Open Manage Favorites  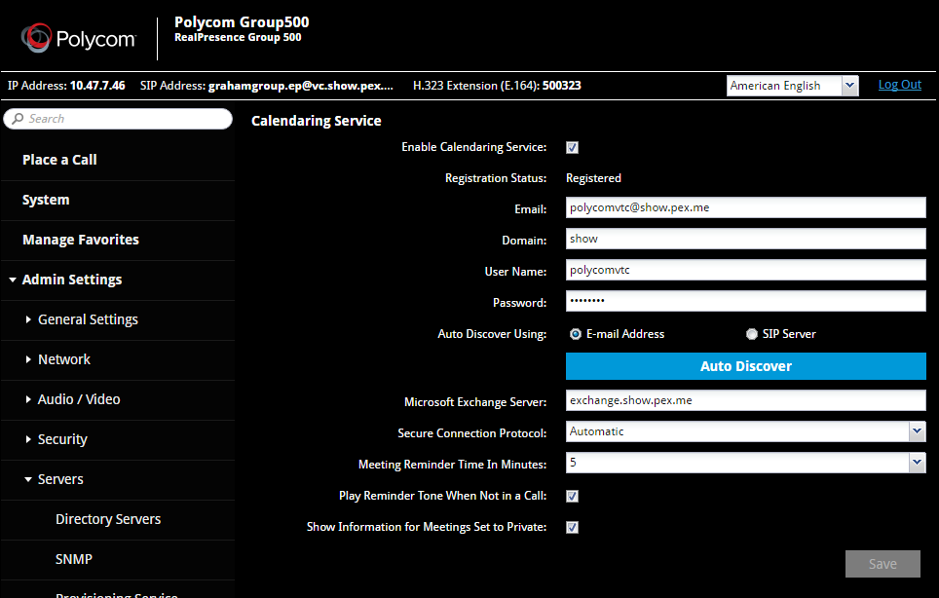pyautogui.click(x=81, y=240)
